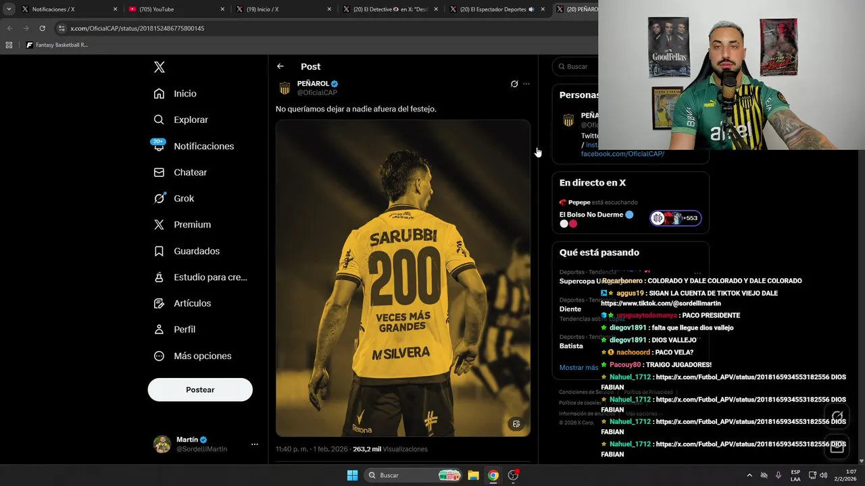The image size is (865, 486).
Task: Open the Explorar search icon
Action: (159, 119)
